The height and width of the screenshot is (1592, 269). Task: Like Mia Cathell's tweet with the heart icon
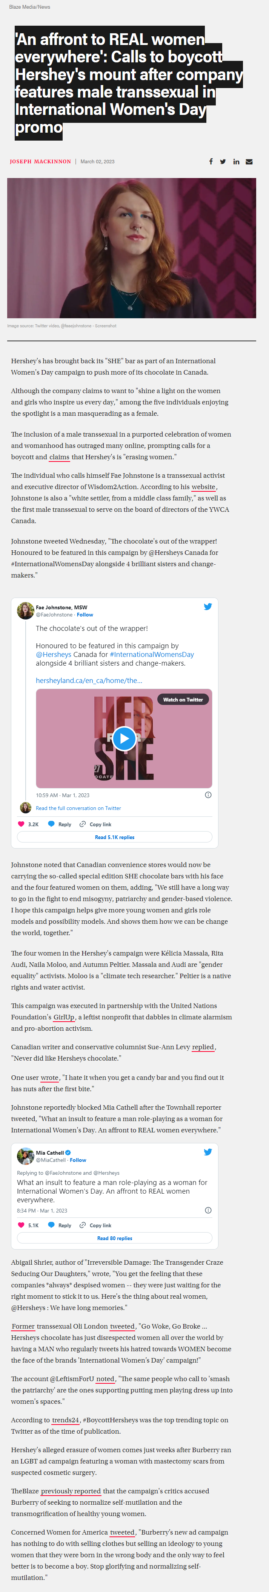(x=21, y=1225)
